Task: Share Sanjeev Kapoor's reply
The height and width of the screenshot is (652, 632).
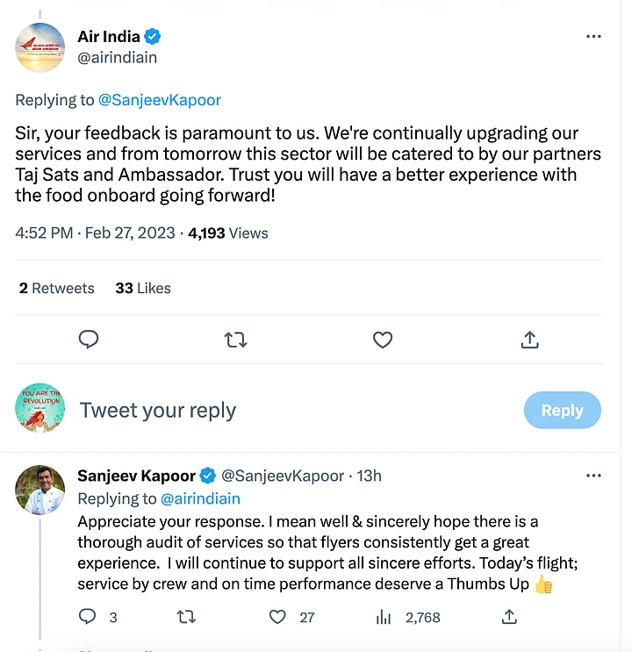Action: pos(509,617)
